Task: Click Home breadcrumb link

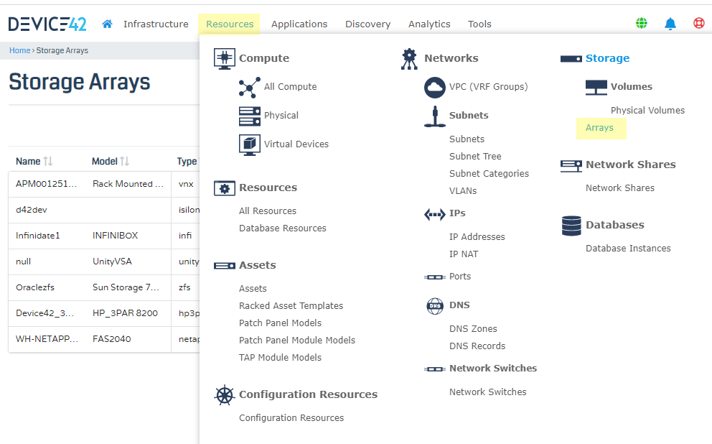Action: (x=19, y=51)
